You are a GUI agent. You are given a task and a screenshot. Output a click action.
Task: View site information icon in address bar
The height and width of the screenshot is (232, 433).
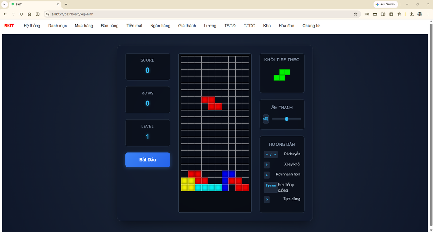click(47, 14)
